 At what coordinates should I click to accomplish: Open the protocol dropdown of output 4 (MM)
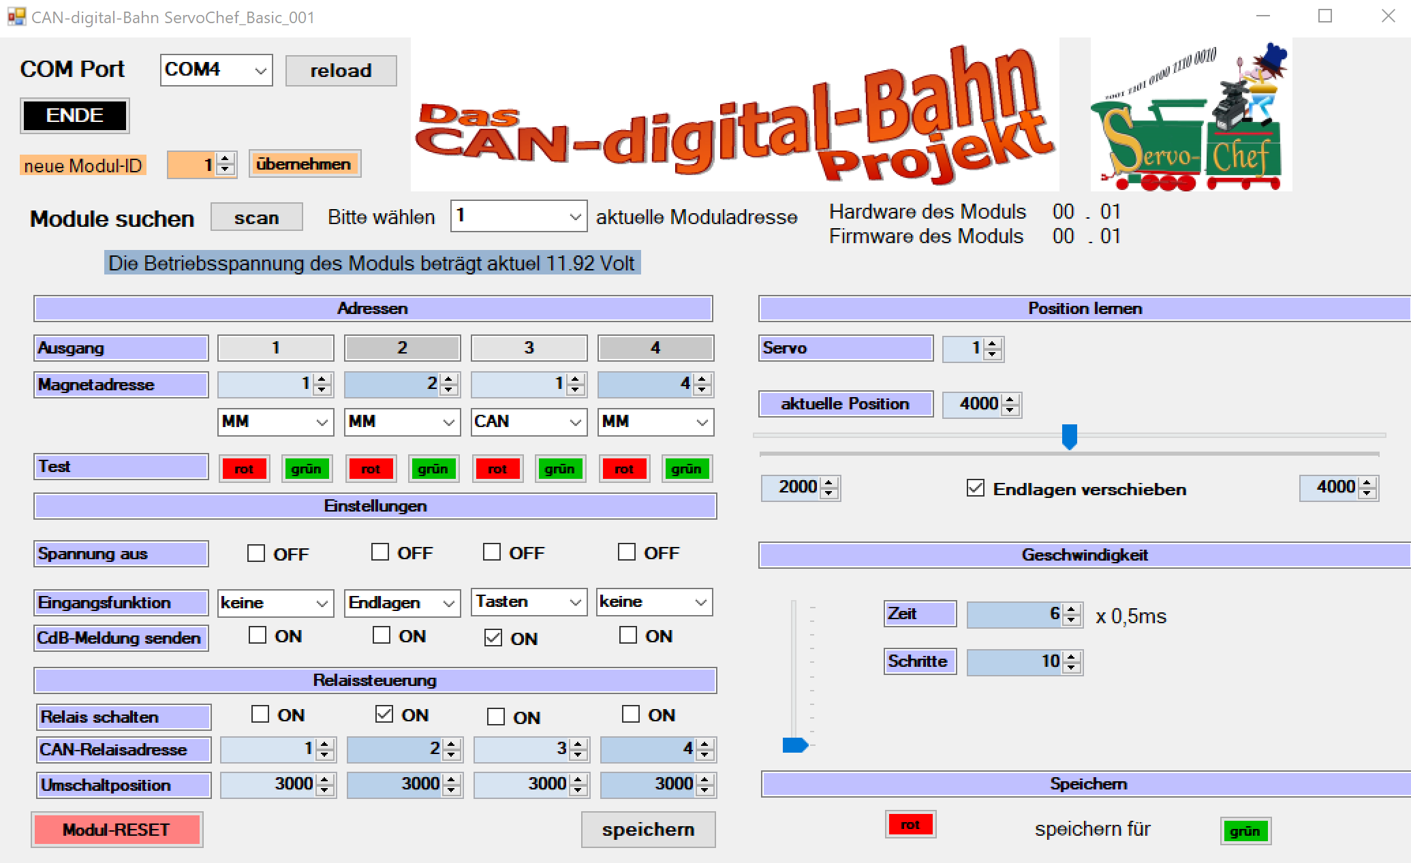(655, 422)
